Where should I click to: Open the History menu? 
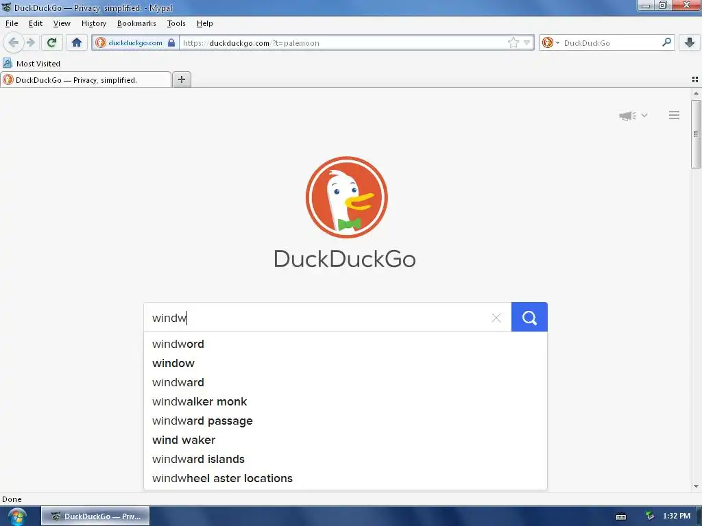click(x=93, y=23)
